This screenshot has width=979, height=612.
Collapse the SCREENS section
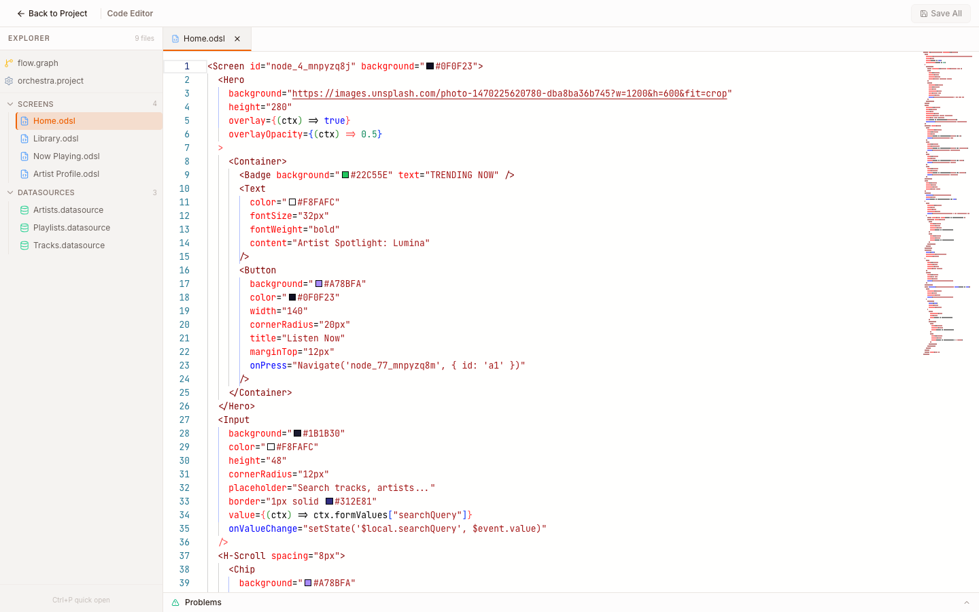click(10, 103)
